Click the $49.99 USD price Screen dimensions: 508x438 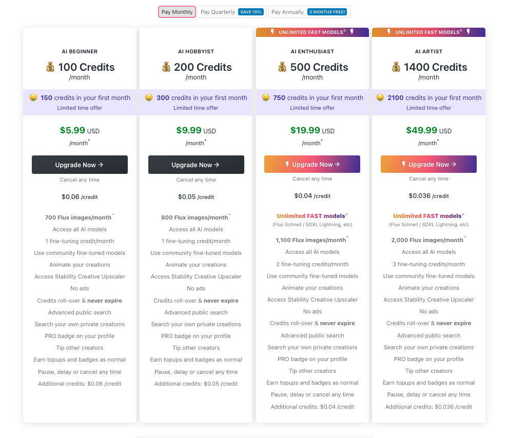428,130
